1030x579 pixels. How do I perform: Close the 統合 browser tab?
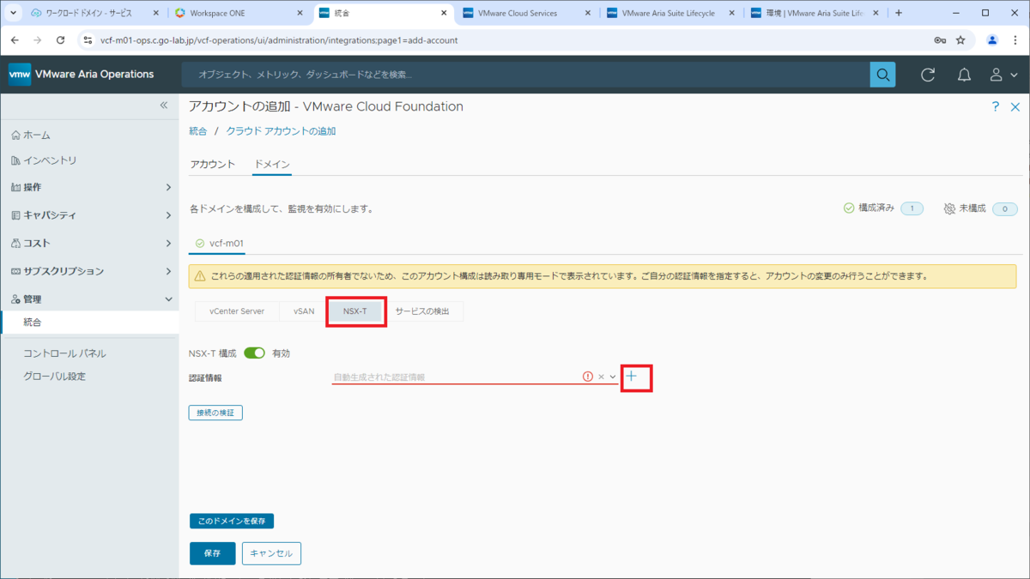point(443,13)
